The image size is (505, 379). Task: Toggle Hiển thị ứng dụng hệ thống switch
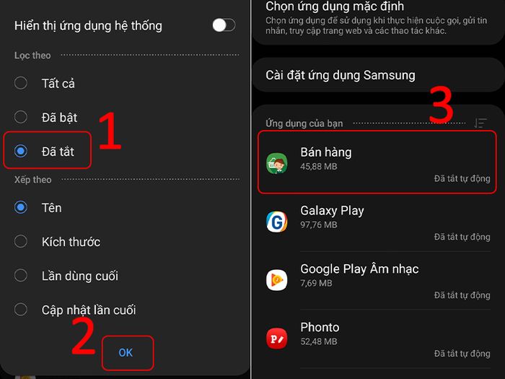224,25
